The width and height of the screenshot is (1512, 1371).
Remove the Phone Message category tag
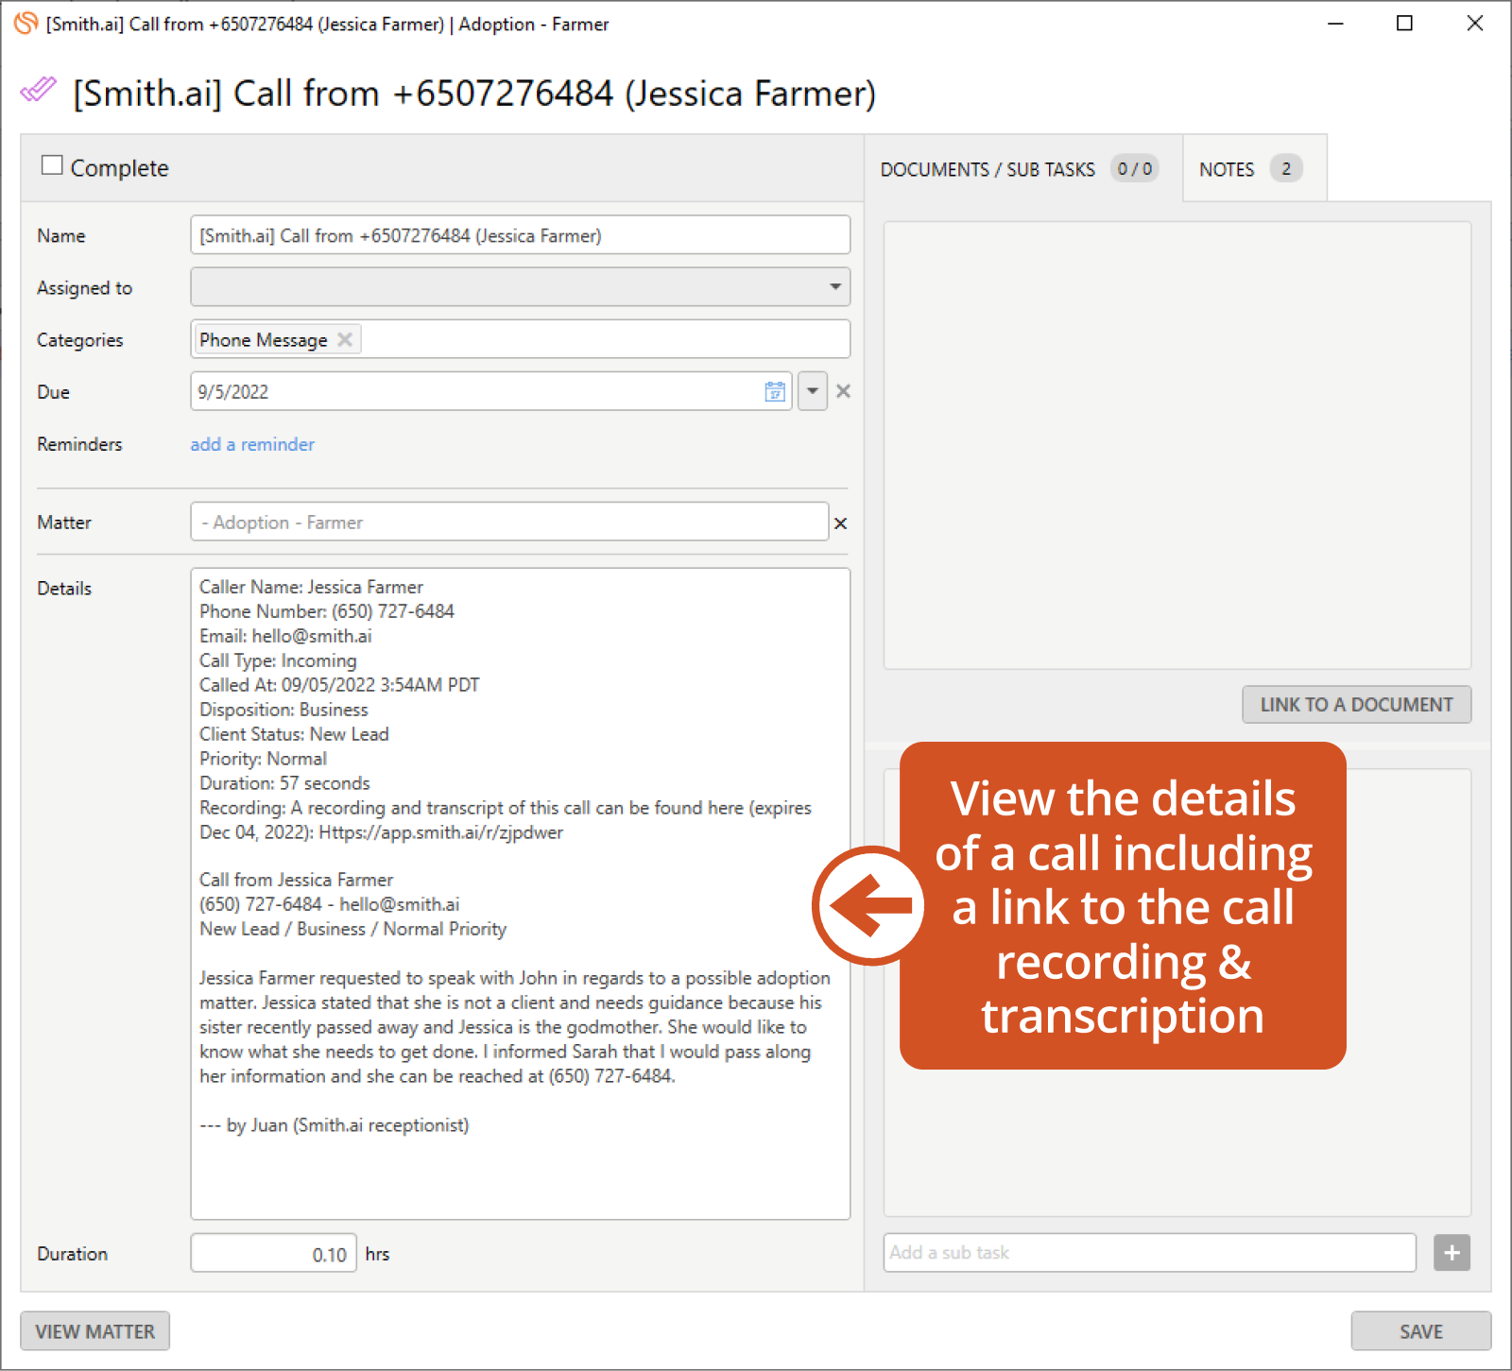click(345, 340)
